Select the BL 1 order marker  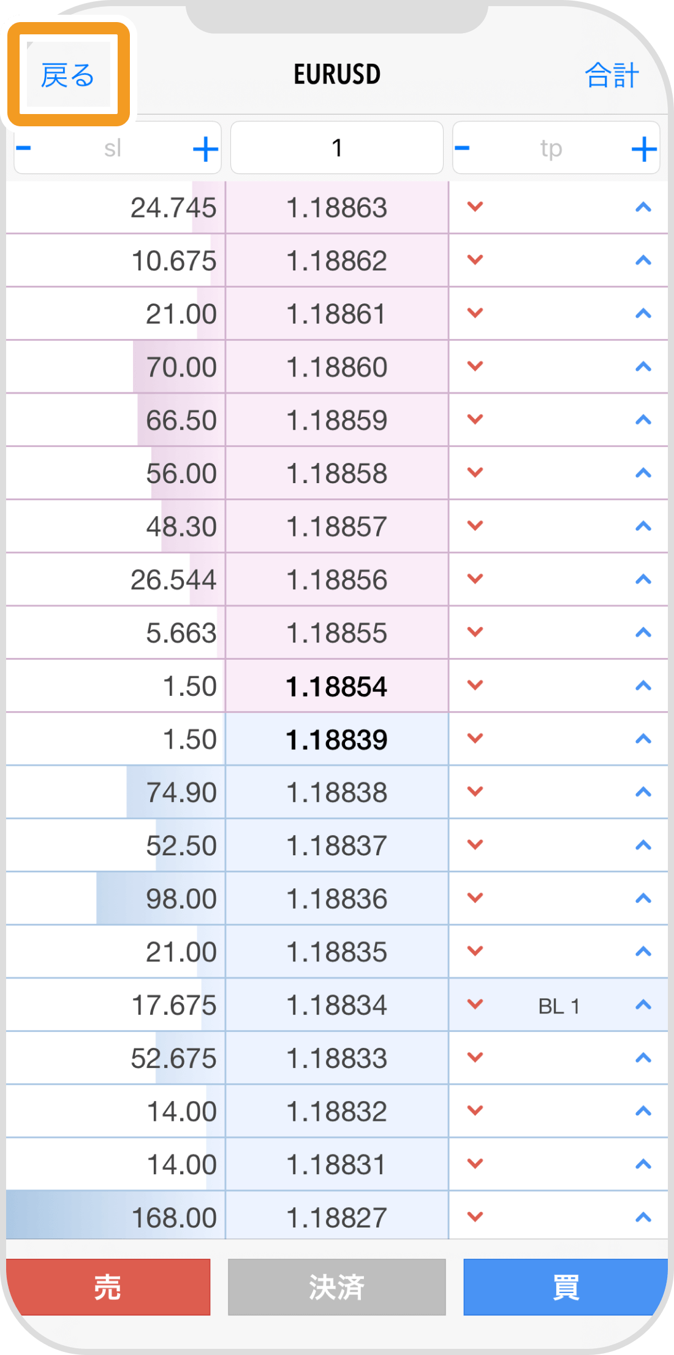click(x=559, y=1006)
